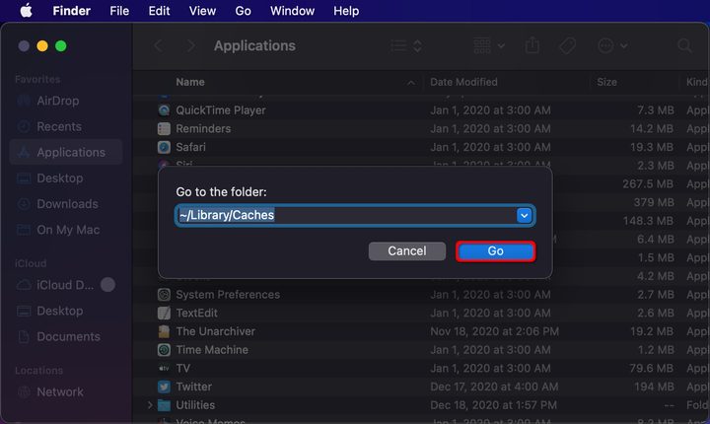Sort by Date Modified column
The width and height of the screenshot is (710, 424).
463,82
